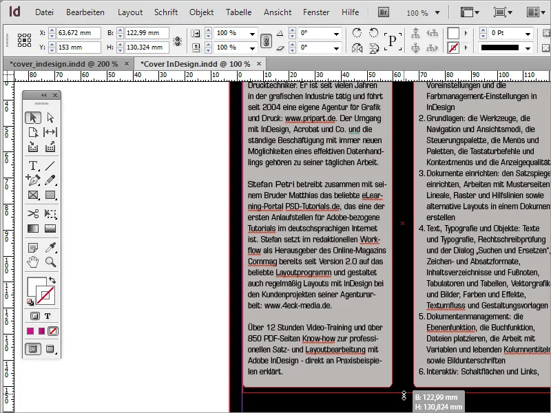This screenshot has width=551, height=413.
Task: Apply None button in tools panel
Action: [53, 331]
